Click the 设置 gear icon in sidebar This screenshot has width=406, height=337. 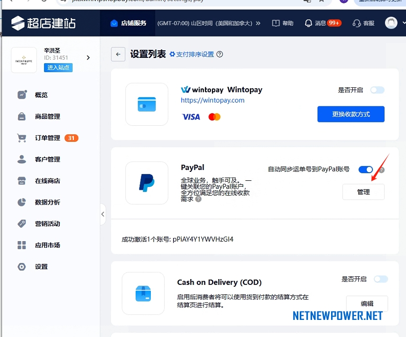(22, 267)
